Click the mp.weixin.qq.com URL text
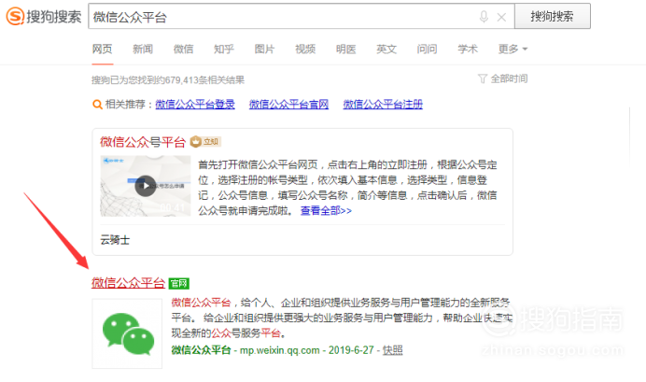The image size is (646, 382). [x=280, y=350]
